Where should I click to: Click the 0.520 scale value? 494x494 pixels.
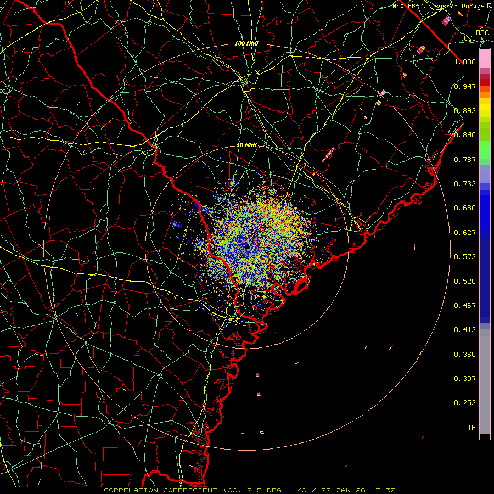pyautogui.click(x=465, y=282)
